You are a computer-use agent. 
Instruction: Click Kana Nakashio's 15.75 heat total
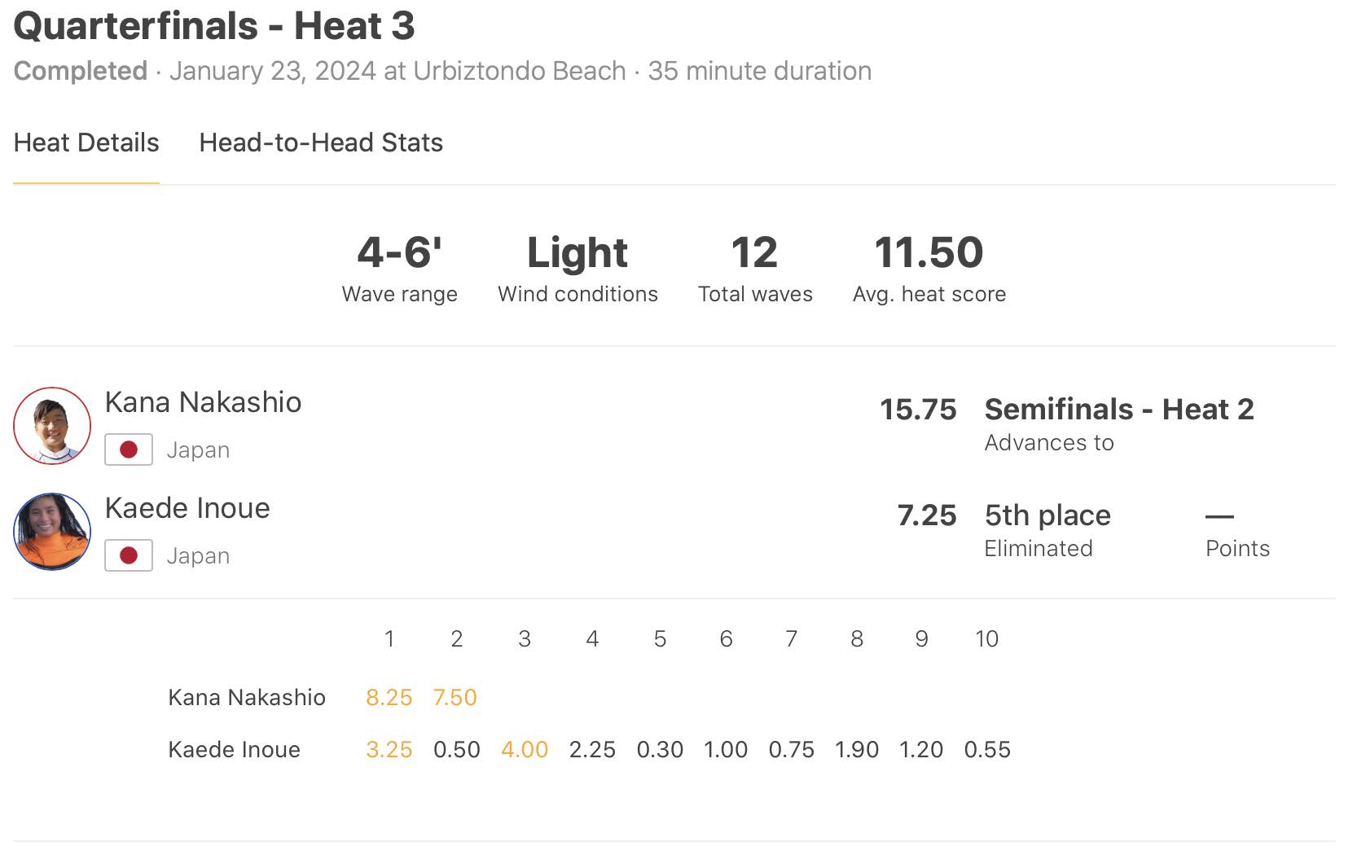(x=918, y=409)
